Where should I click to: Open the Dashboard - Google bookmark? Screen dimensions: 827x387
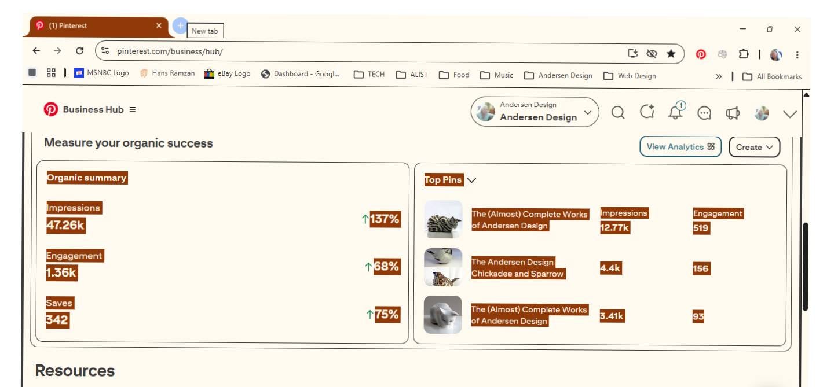pyautogui.click(x=301, y=74)
